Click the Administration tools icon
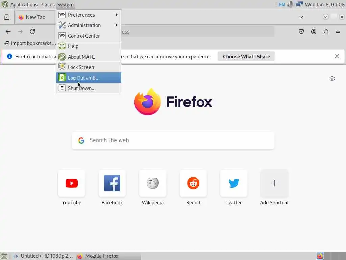 click(62, 25)
